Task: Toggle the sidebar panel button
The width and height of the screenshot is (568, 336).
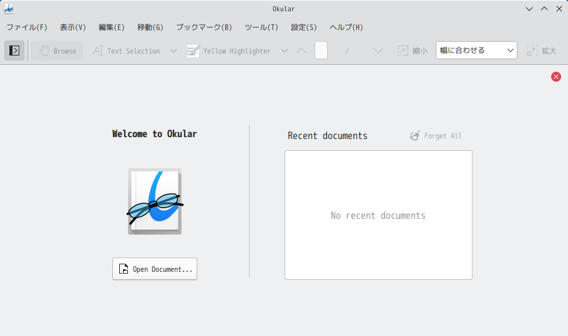Action: tap(14, 50)
